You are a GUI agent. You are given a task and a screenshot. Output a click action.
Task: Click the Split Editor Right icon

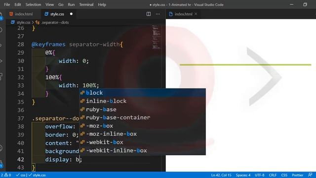pos(149,14)
